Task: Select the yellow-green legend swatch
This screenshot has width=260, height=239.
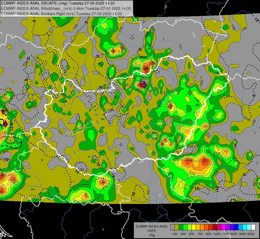Action: pos(189,227)
